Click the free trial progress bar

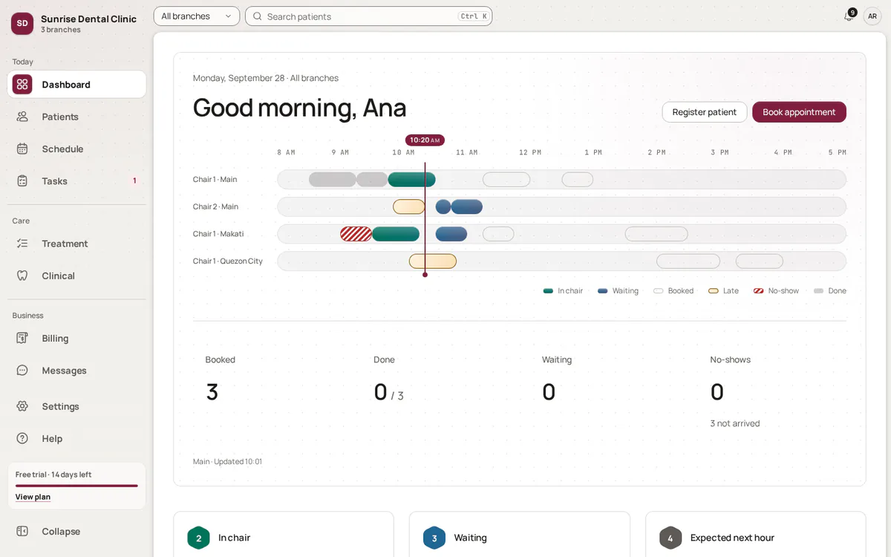tap(76, 486)
